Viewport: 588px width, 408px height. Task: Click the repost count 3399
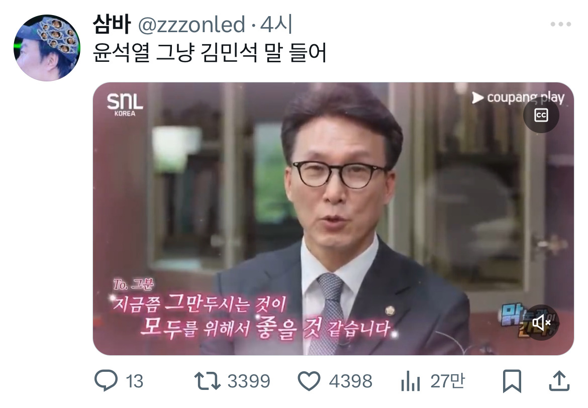pyautogui.click(x=249, y=381)
